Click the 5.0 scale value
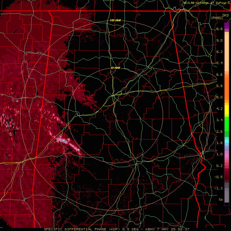The image size is (231, 231). pyautogui.click(x=219, y=97)
